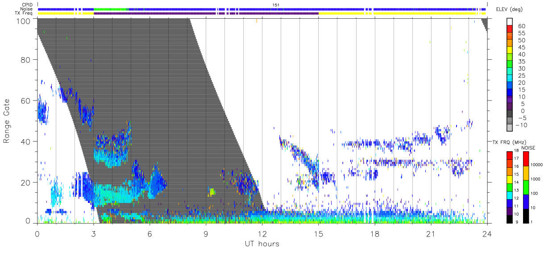
Task: Click the red elevation swatch between 55 and 60
Action: [510, 29]
